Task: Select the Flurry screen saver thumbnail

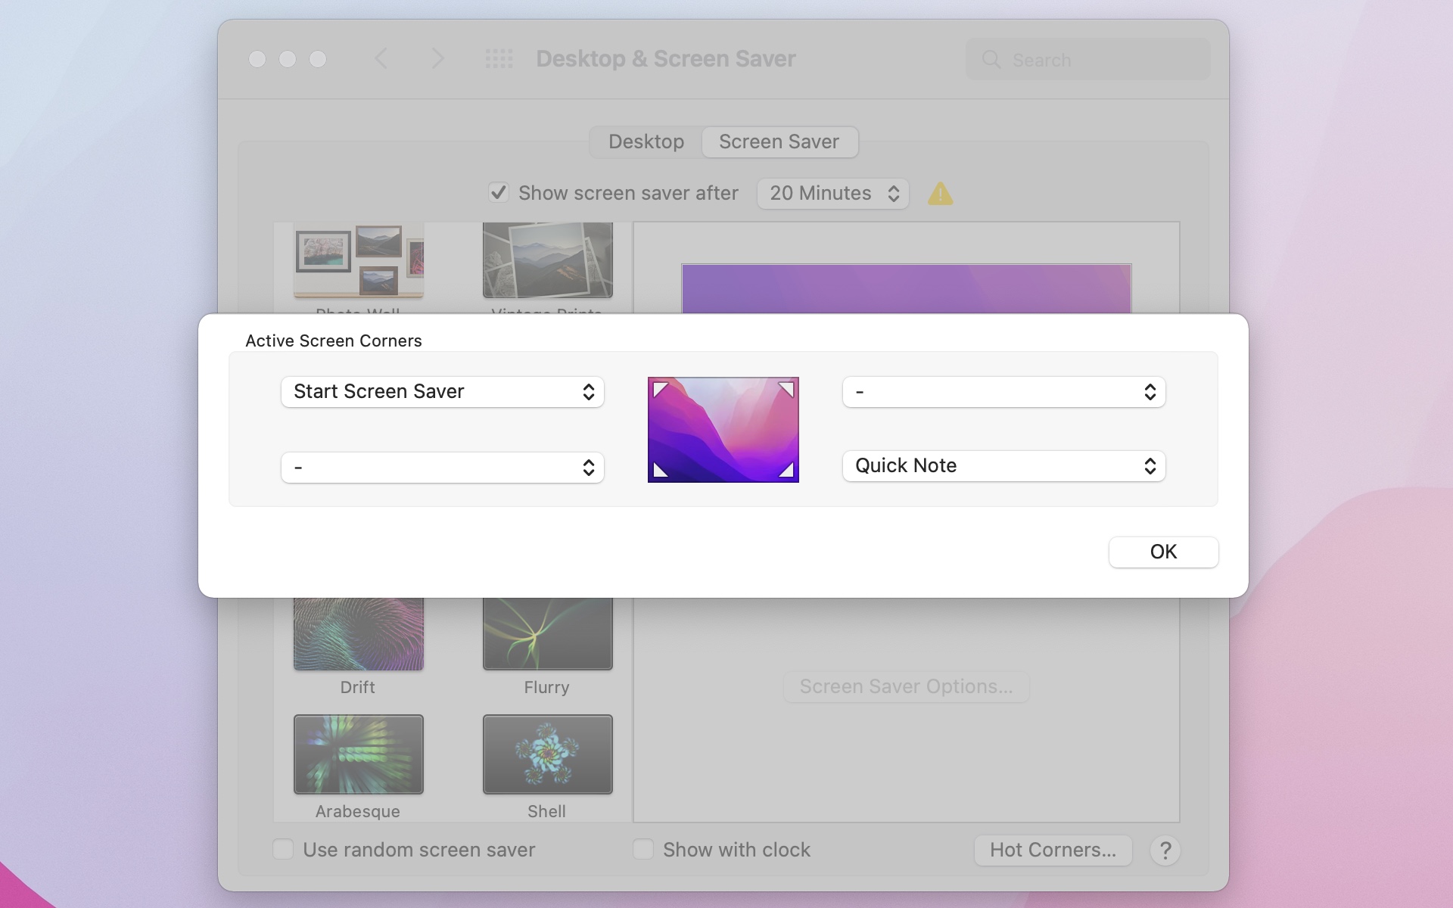Action: coord(547,634)
